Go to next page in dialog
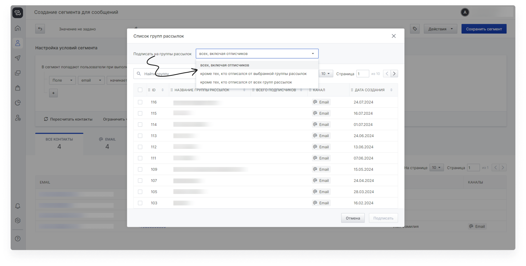The height and width of the screenshot is (266, 526). point(394,74)
